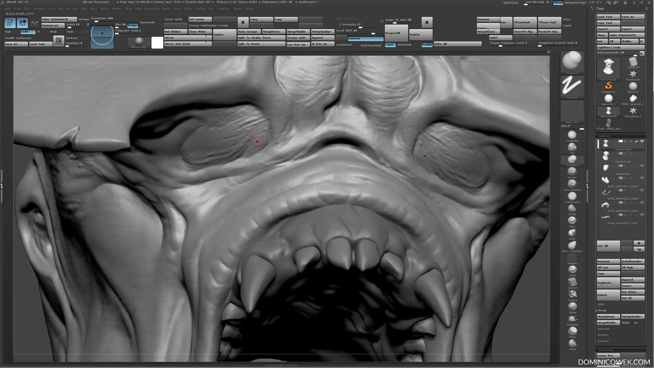The width and height of the screenshot is (654, 368).
Task: Open the Render menu
Action: [166, 9]
